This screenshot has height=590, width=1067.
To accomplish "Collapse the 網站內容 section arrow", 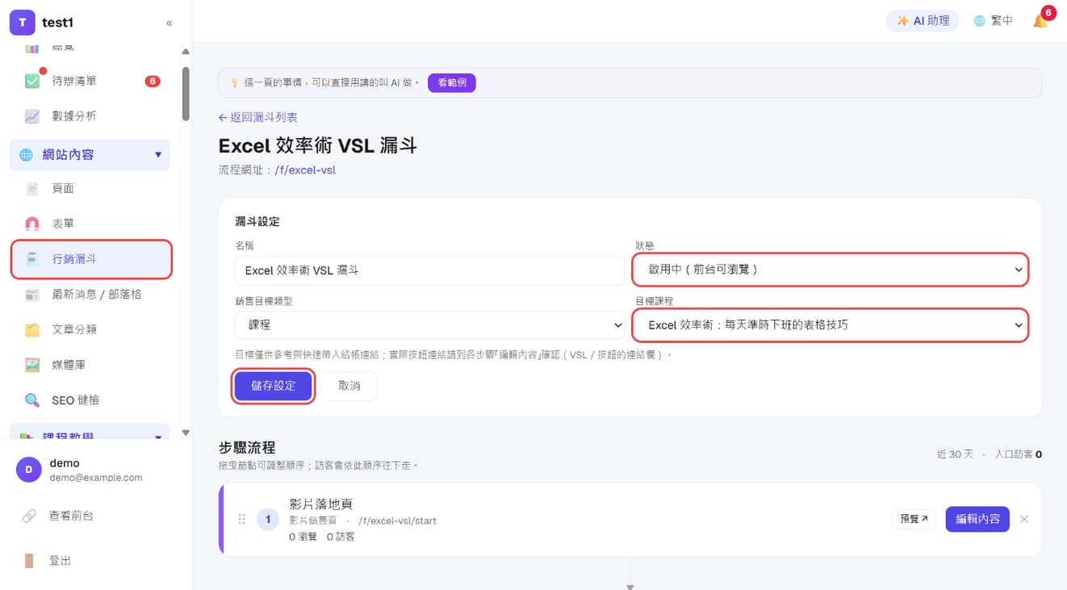I will 158,155.
